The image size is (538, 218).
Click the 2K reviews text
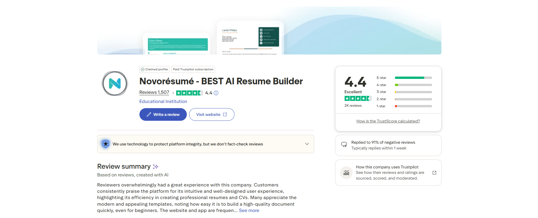point(353,106)
